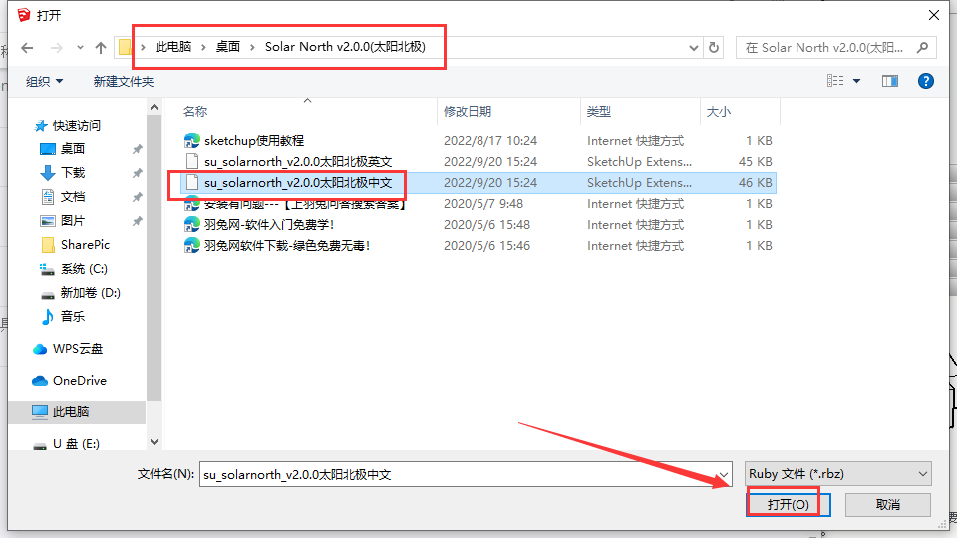This screenshot has height=538, width=957.
Task: Select 快速访问 in navigation pane
Action: [69, 126]
